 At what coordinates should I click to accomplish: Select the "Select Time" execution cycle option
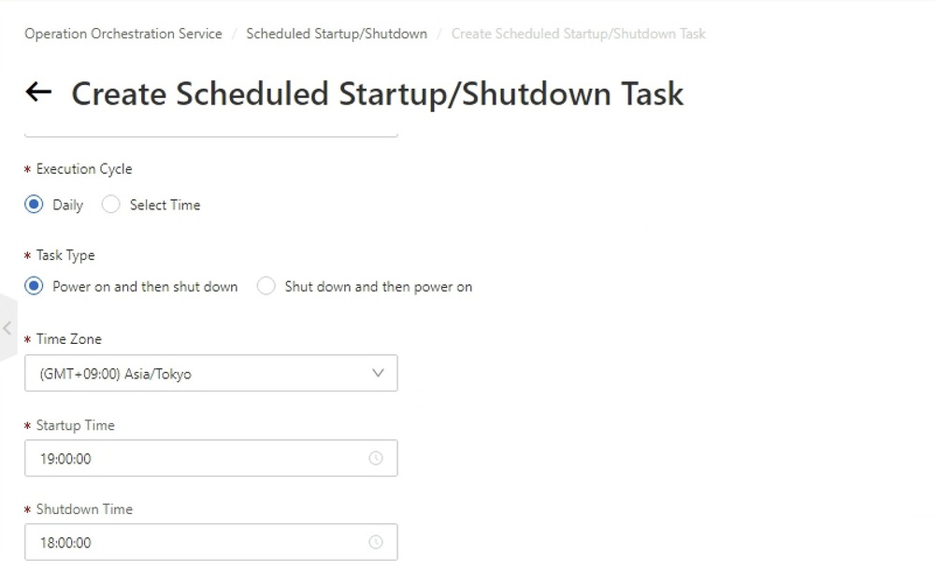pyautogui.click(x=109, y=204)
